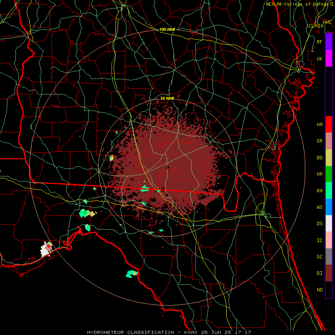Click the HR legend label
The height and width of the screenshot is (335, 335).
(x=320, y=174)
